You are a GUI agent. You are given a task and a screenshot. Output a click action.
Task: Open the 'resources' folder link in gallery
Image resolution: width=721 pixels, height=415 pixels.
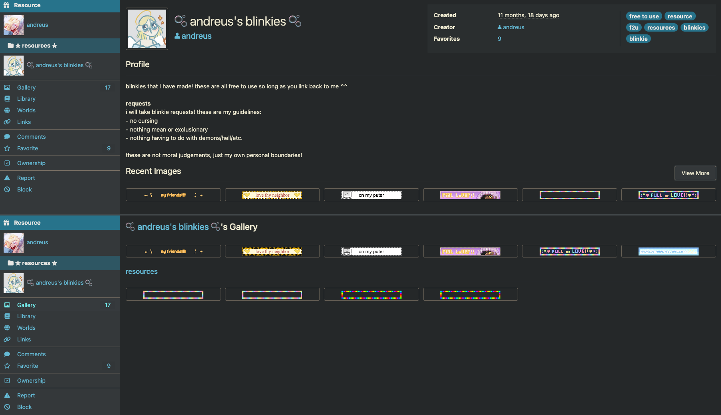pos(142,271)
